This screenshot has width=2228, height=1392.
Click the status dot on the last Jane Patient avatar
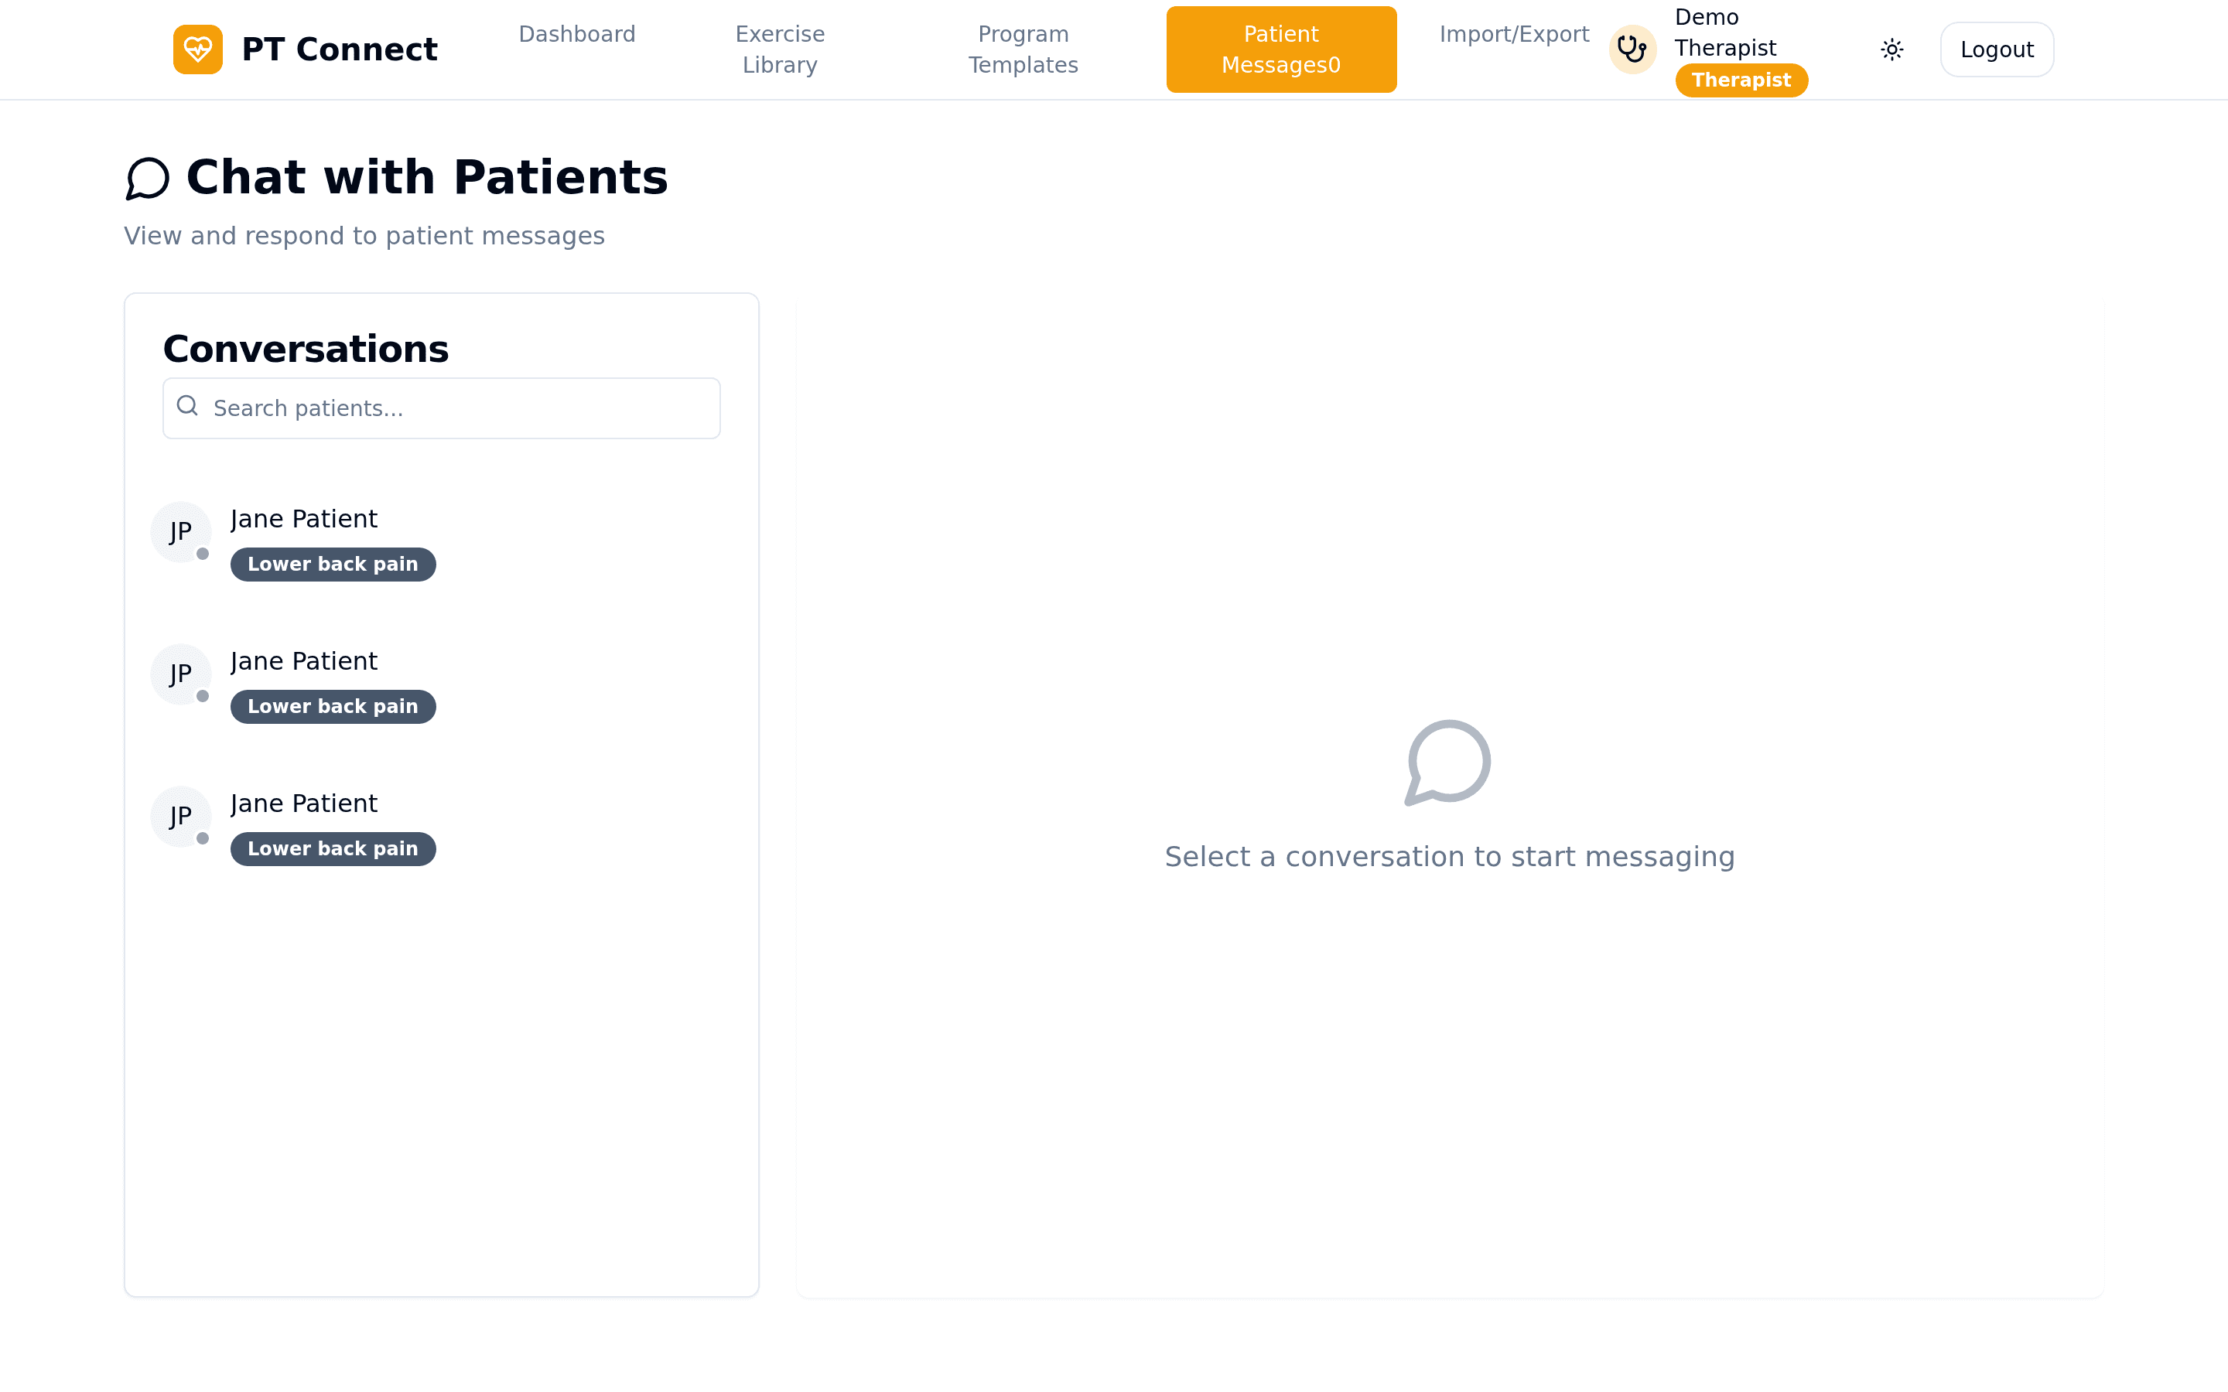[204, 839]
